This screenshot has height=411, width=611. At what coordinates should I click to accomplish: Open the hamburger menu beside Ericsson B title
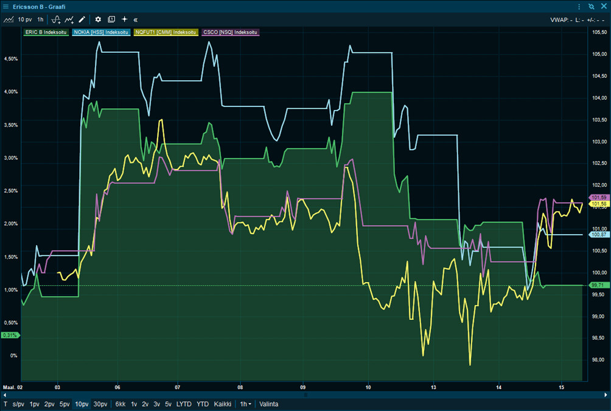point(5,7)
